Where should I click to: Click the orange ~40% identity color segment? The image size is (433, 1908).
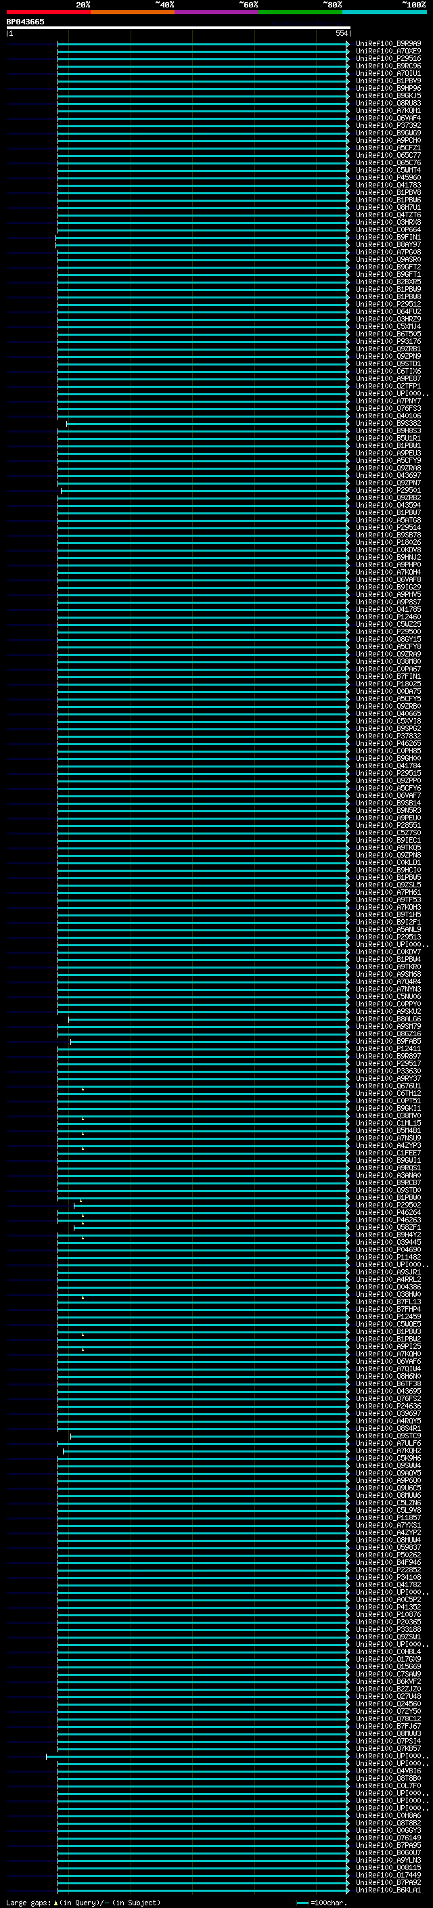point(133,12)
